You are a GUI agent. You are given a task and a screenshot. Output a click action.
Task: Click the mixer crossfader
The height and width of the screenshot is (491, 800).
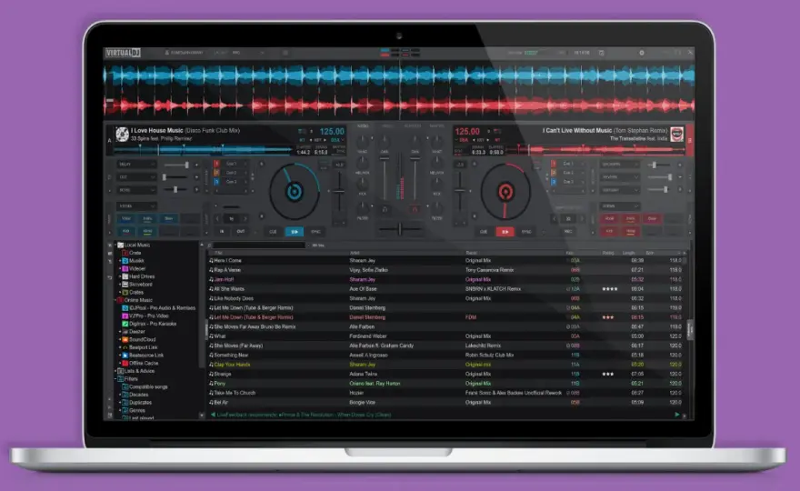click(x=400, y=229)
